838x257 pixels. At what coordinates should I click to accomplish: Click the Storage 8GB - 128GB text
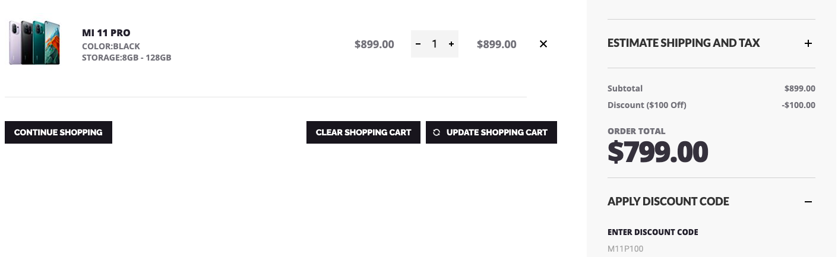[x=127, y=58]
